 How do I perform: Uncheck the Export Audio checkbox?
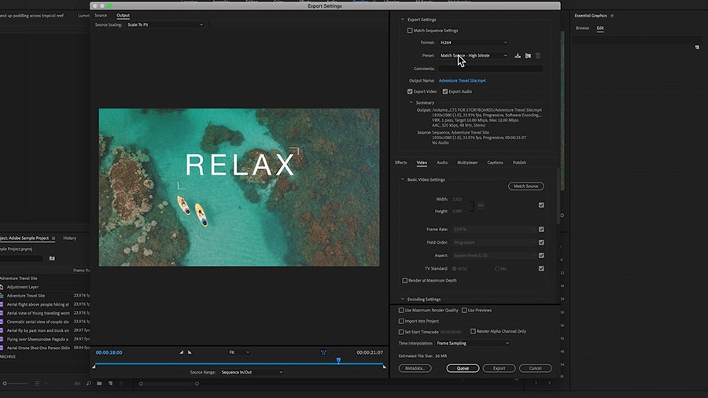point(445,91)
